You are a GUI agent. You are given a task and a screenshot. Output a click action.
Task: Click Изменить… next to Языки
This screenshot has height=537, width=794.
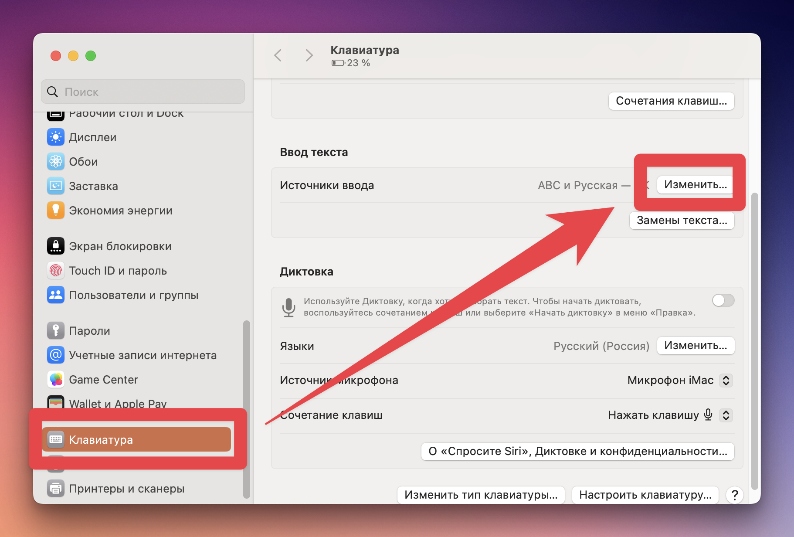point(696,346)
